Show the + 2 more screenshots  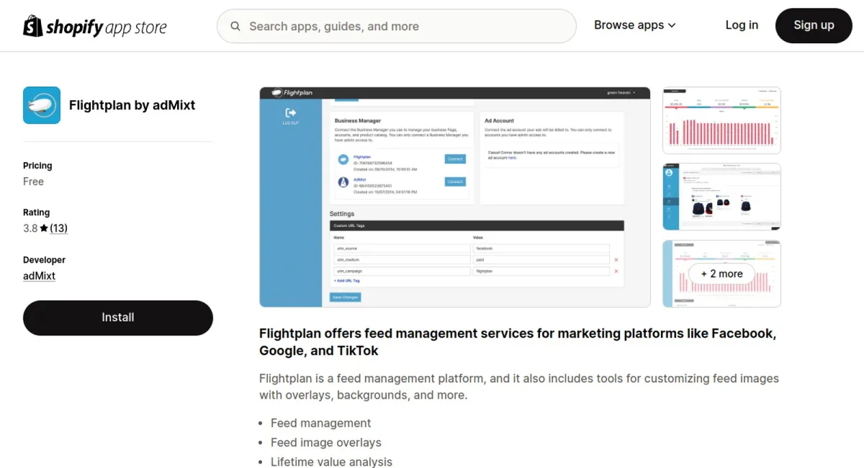point(721,274)
